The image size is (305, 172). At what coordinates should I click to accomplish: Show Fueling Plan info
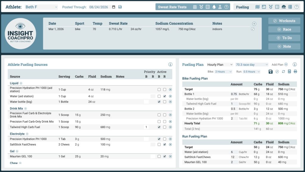coord(295,64)
